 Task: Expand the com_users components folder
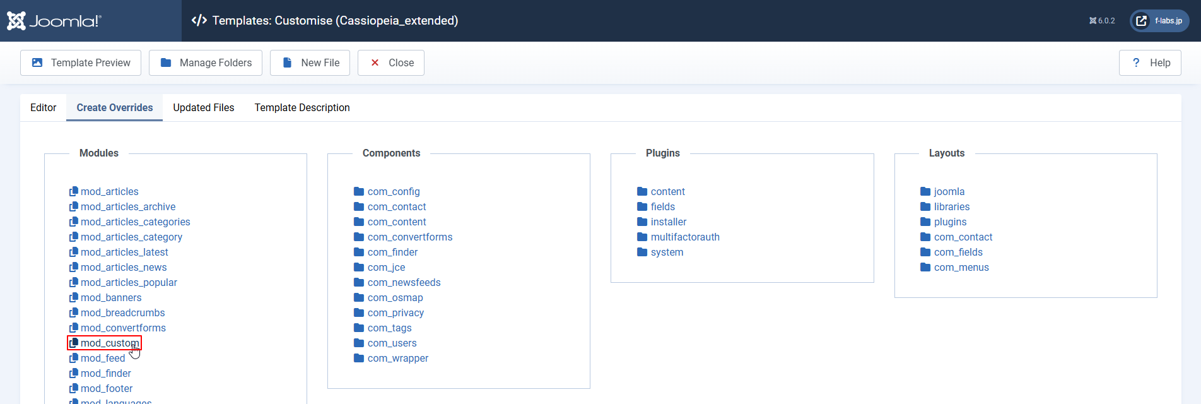[392, 343]
